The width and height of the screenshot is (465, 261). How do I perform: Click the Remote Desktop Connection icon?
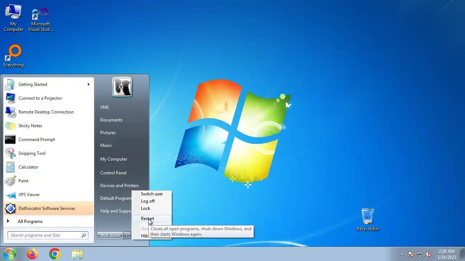coord(10,112)
